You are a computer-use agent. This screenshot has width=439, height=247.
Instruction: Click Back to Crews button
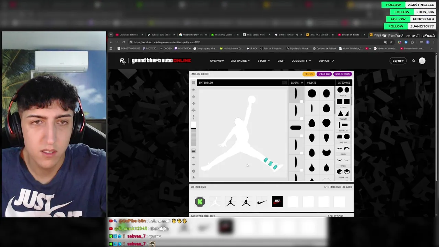342,74
